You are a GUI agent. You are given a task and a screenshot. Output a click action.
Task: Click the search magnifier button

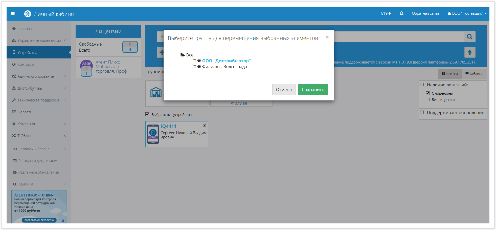(x=470, y=37)
